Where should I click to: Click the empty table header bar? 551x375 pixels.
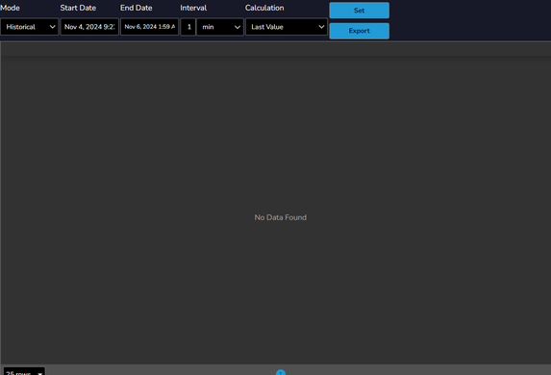pos(276,49)
